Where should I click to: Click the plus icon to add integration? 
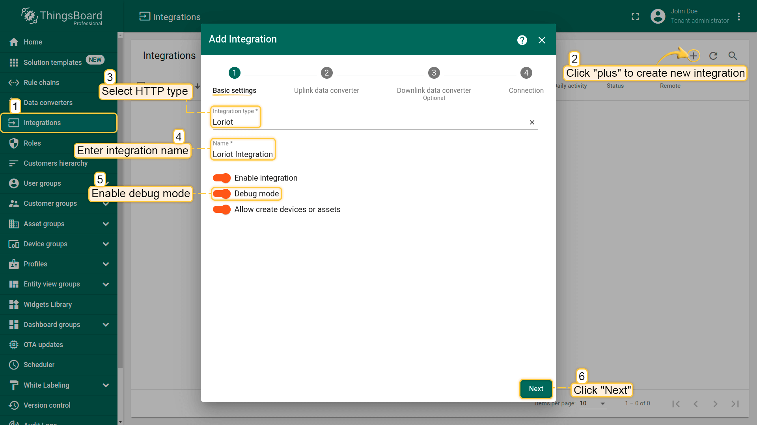[x=694, y=56]
